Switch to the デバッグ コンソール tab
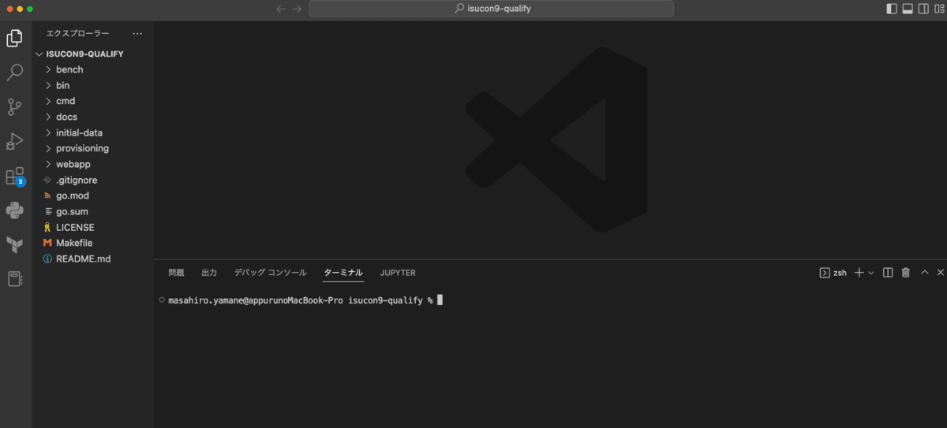 tap(270, 273)
